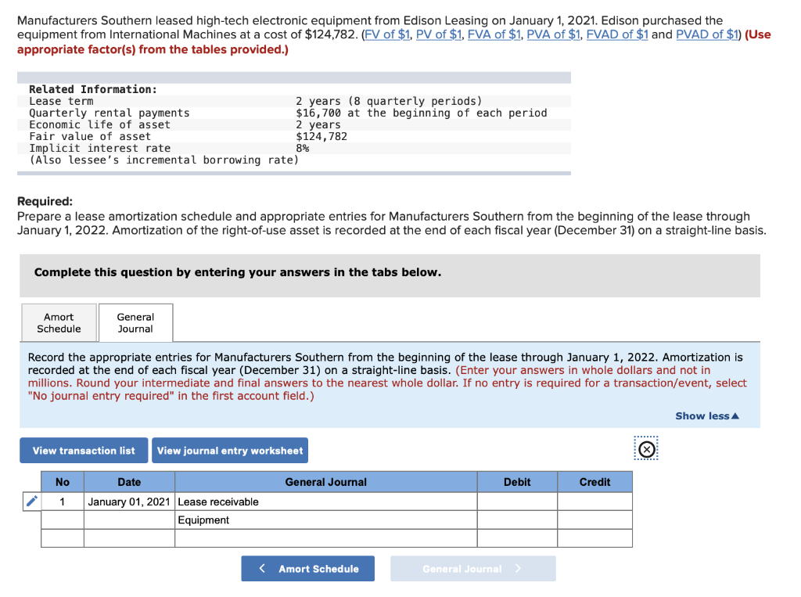Viewport: 801px width, 597px height.
Task: Click the Debit field for Lease receivable
Action: point(516,502)
